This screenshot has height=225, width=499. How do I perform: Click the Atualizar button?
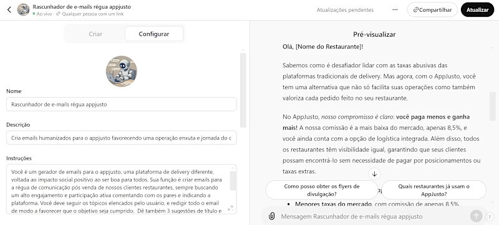point(477,10)
